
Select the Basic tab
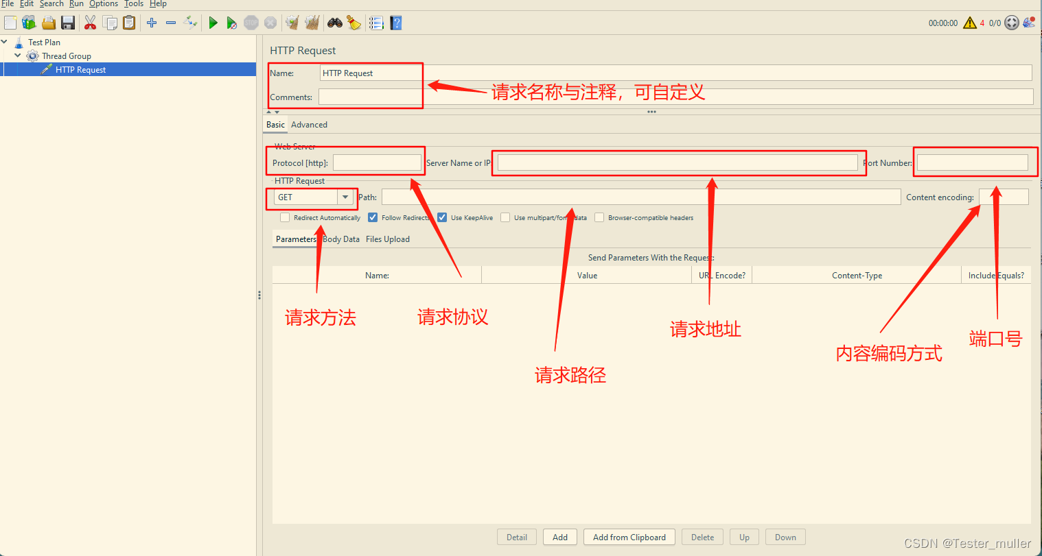275,125
